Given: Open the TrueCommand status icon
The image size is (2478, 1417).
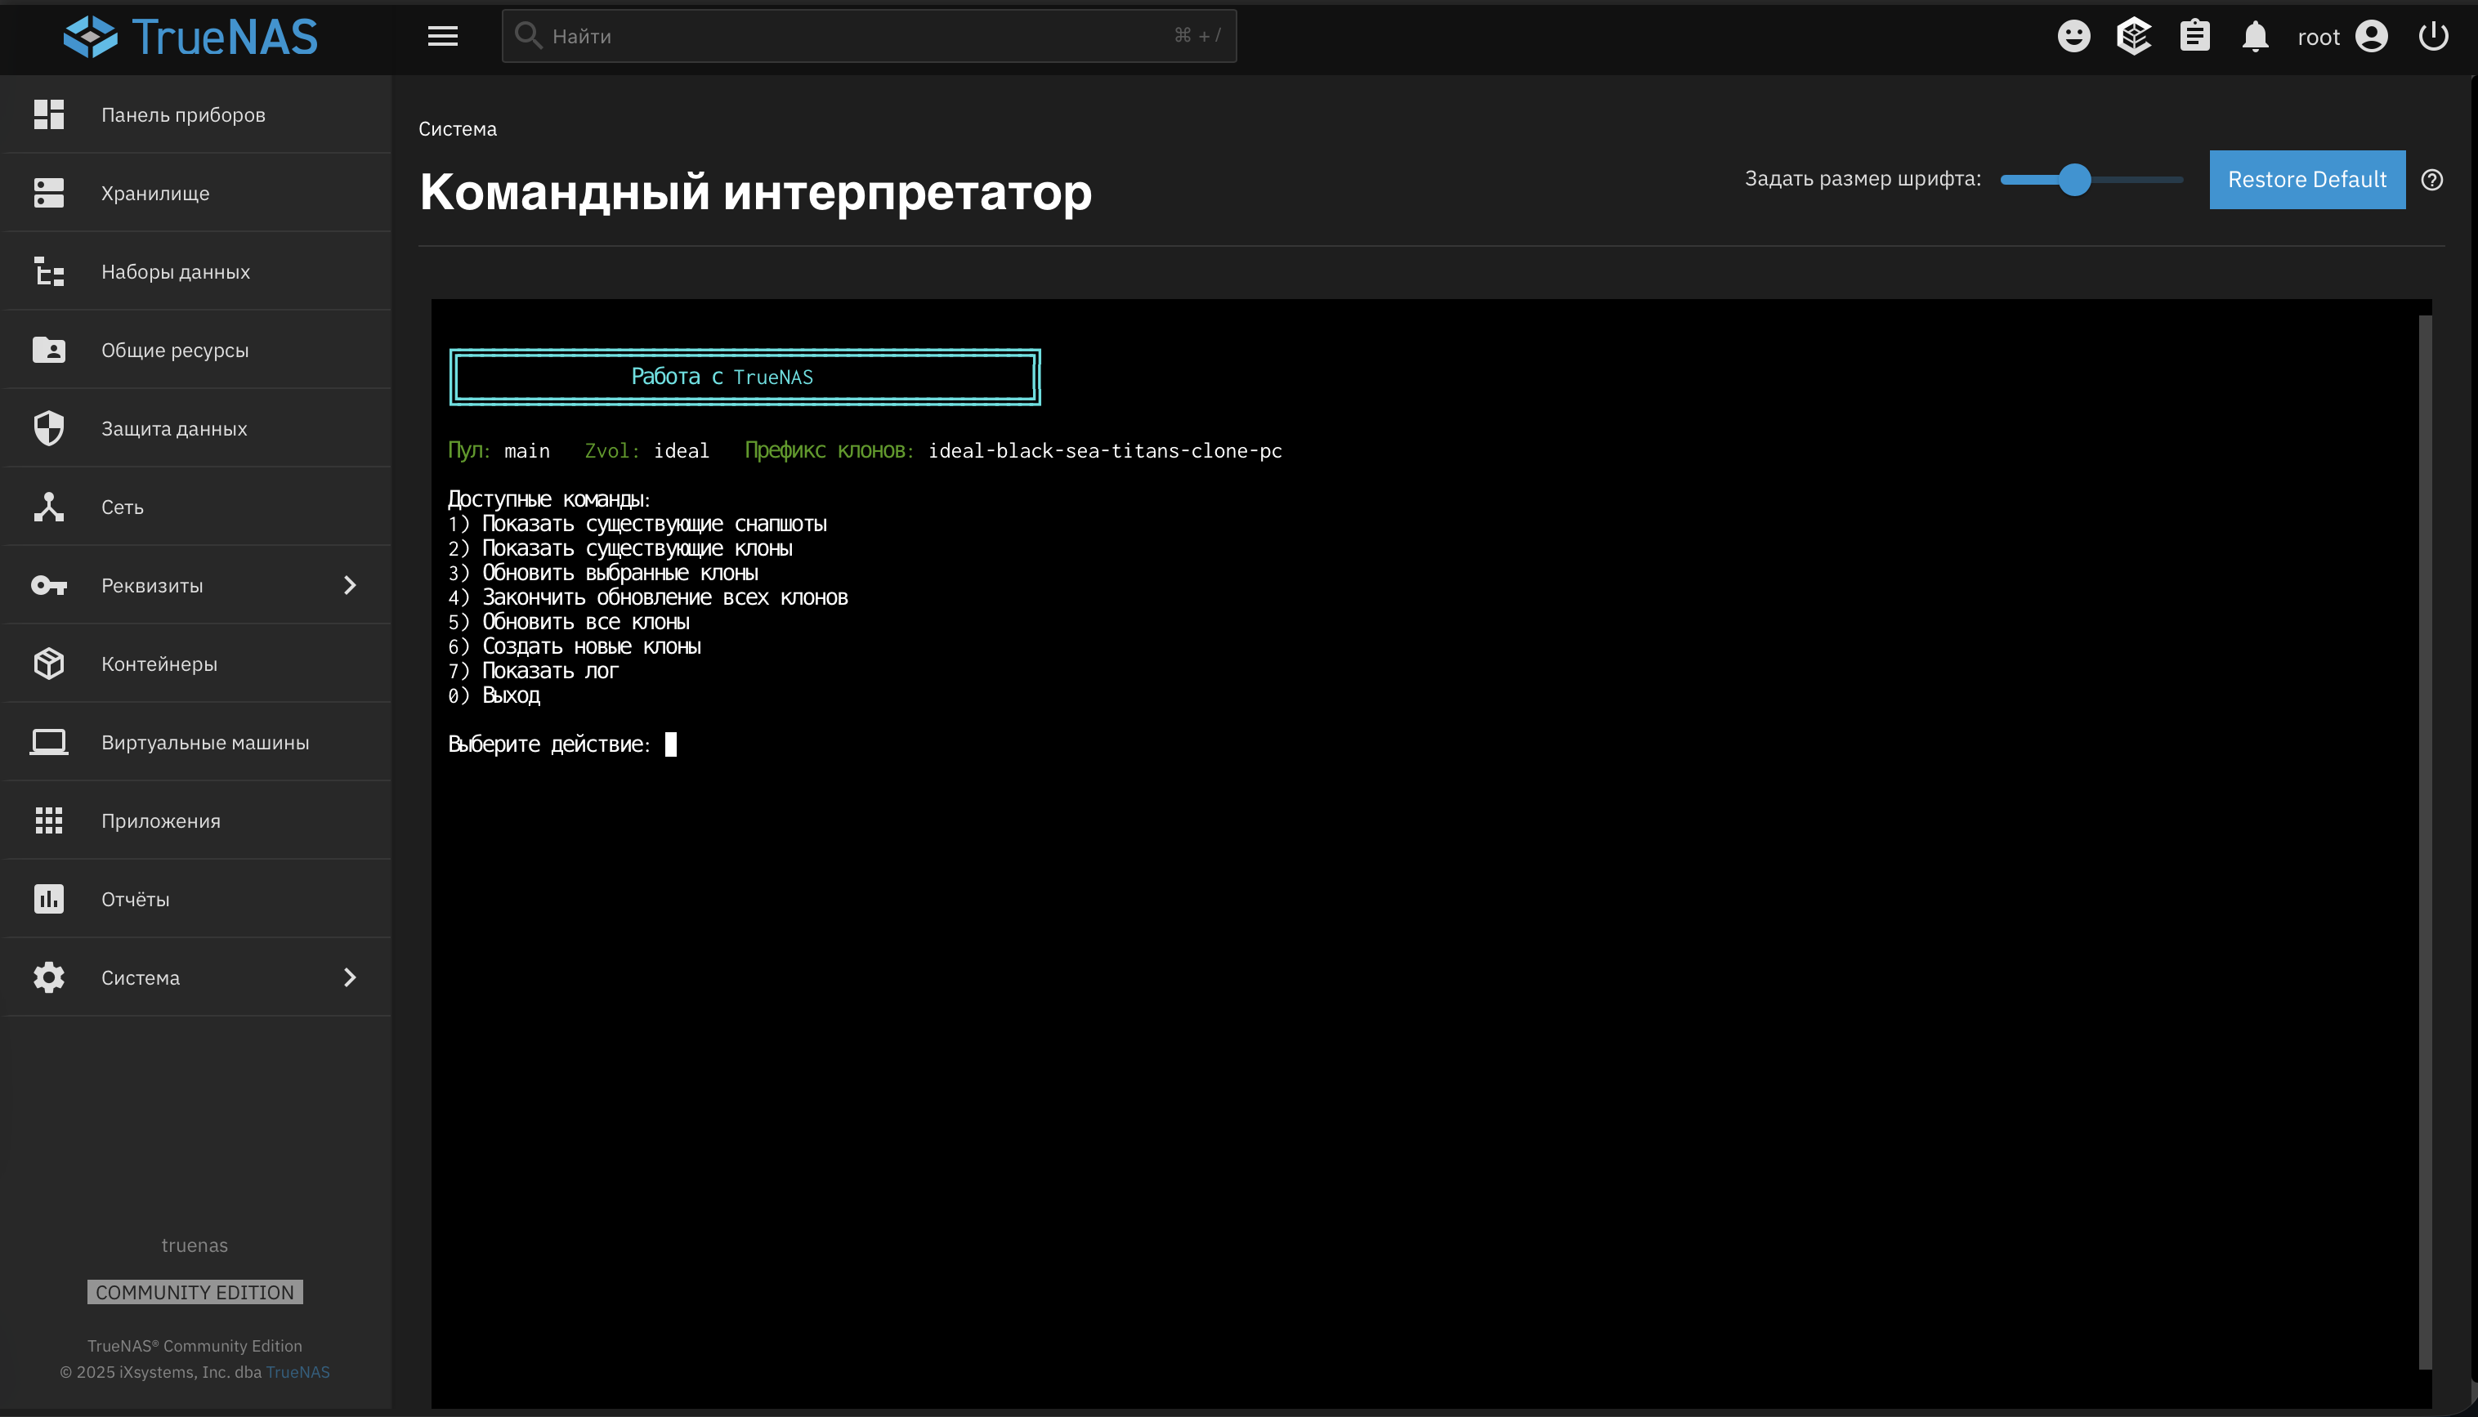Looking at the screenshot, I should pos(2133,36).
